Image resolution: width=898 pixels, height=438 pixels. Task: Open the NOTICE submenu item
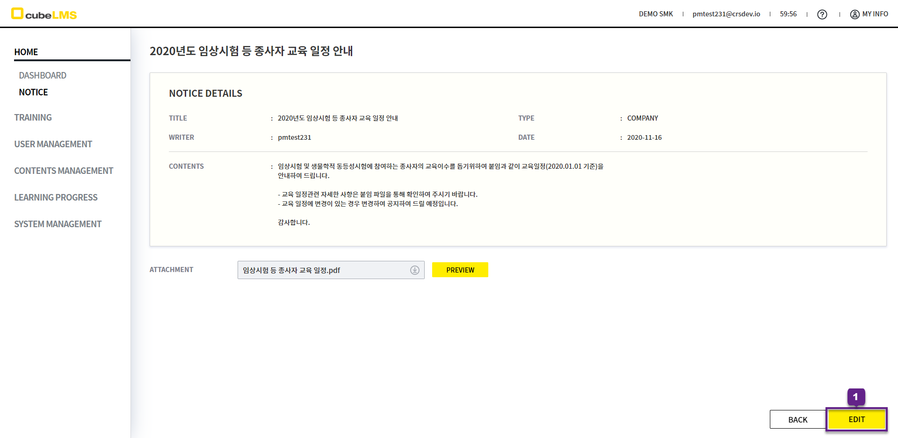pos(33,92)
